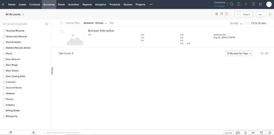Click the alarm clock reminders icon

coord(261,133)
